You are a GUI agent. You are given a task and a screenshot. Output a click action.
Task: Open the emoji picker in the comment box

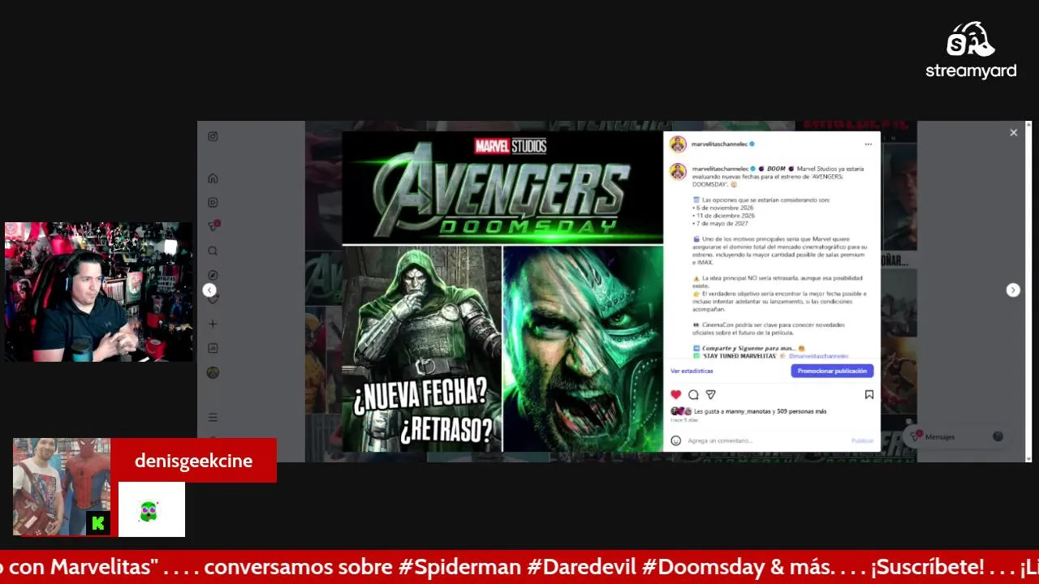(676, 440)
